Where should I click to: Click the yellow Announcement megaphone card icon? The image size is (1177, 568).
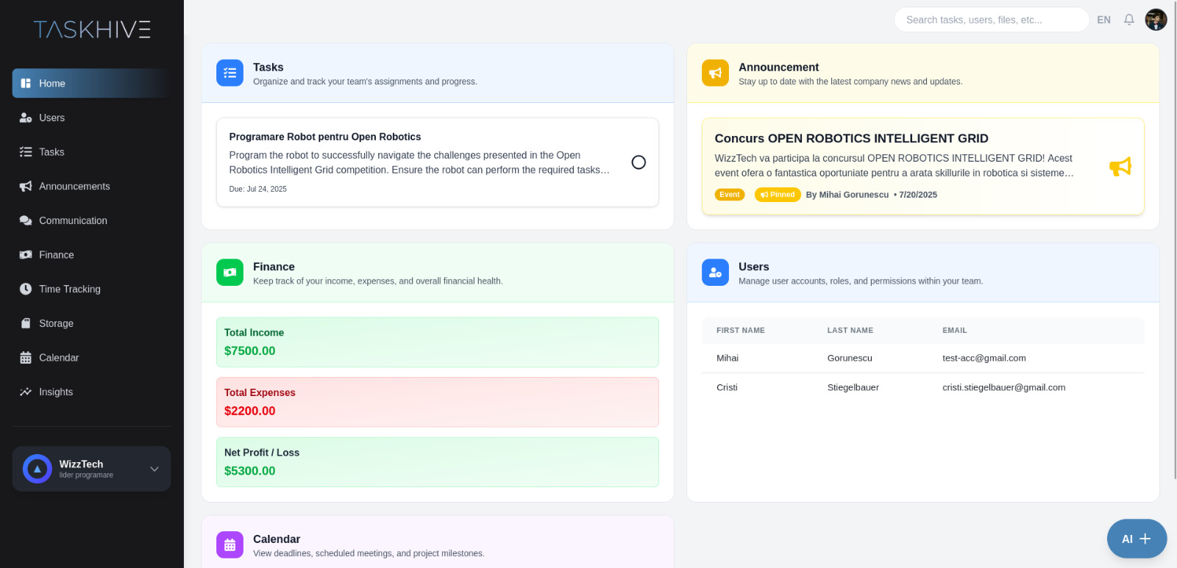click(715, 73)
